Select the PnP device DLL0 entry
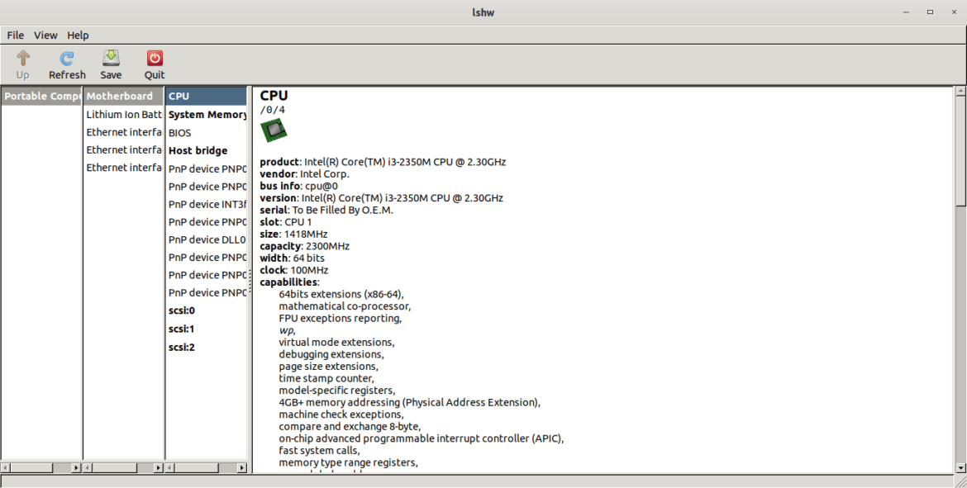 207,239
